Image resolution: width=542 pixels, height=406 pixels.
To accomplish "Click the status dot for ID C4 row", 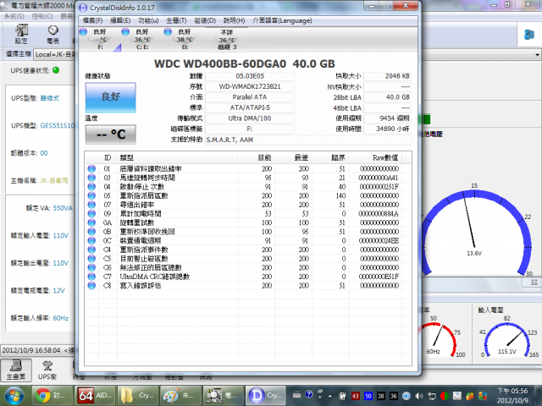I will pyautogui.click(x=91, y=250).
